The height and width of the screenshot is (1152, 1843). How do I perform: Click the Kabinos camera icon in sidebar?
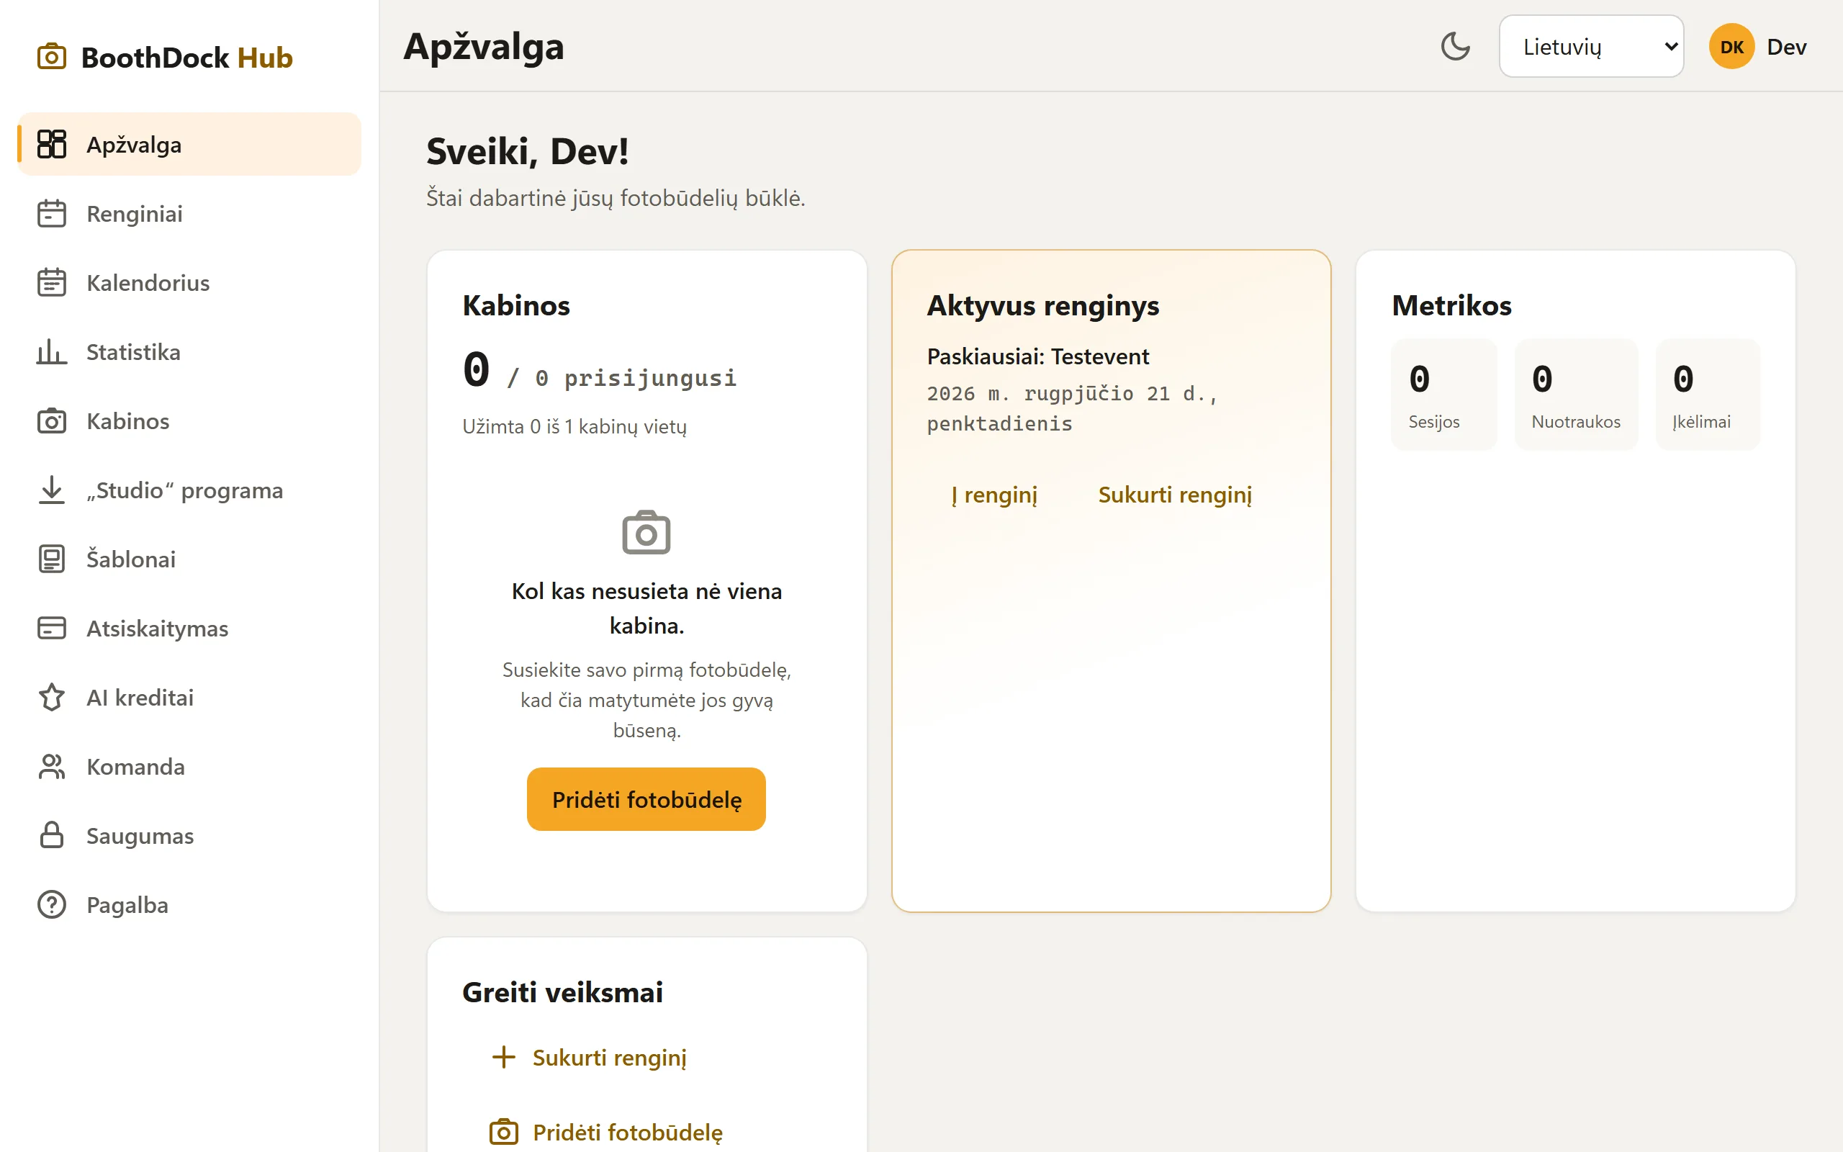coord(51,420)
